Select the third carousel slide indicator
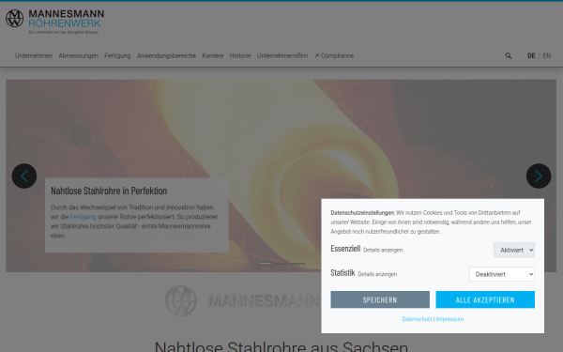 297,264
